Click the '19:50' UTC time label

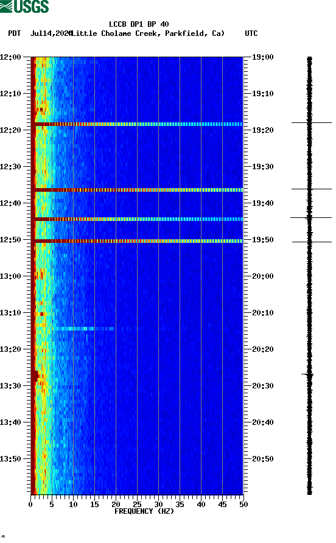coord(262,240)
